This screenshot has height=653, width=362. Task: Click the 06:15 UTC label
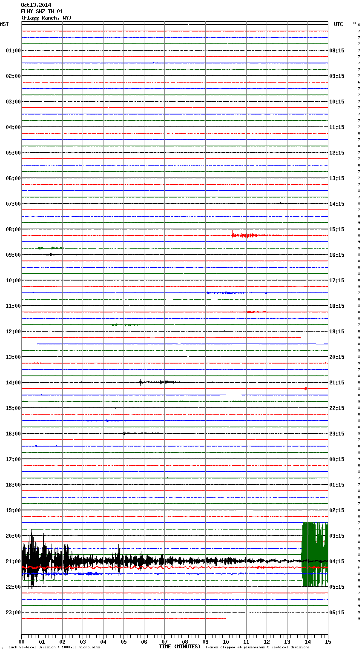[x=337, y=613]
